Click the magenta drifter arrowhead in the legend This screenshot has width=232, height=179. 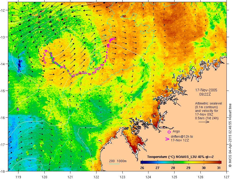coord(167,139)
